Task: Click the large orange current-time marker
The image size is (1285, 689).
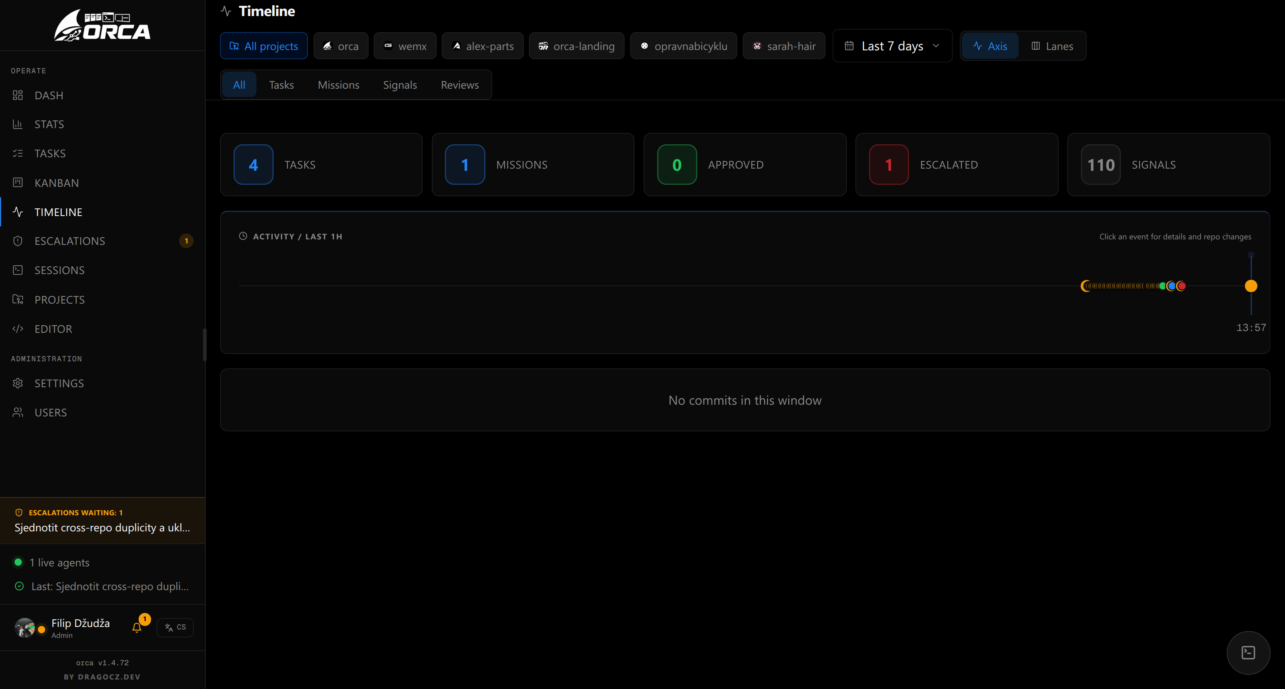Action: pos(1251,286)
